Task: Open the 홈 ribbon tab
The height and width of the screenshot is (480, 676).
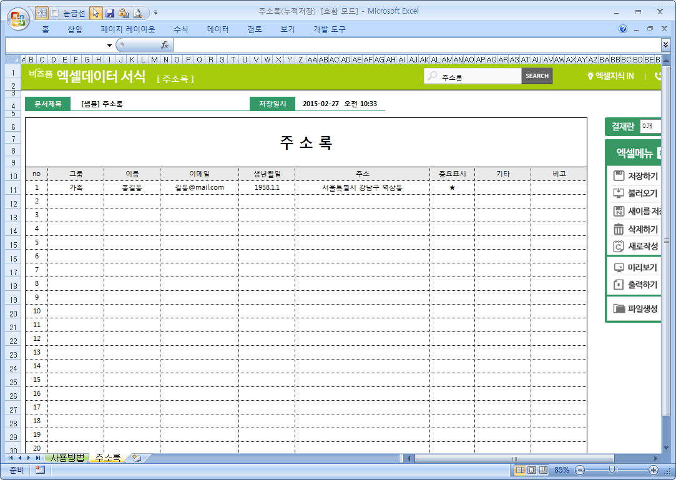Action: [x=46, y=29]
